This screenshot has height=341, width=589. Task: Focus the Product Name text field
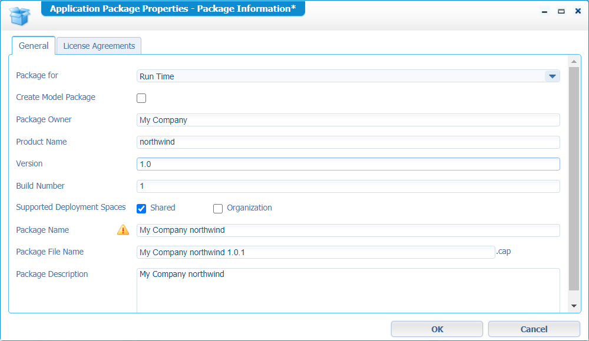[x=348, y=142]
